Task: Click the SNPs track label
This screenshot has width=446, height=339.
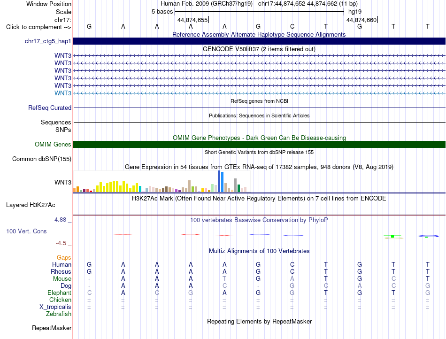Action: pyautogui.click(x=63, y=130)
